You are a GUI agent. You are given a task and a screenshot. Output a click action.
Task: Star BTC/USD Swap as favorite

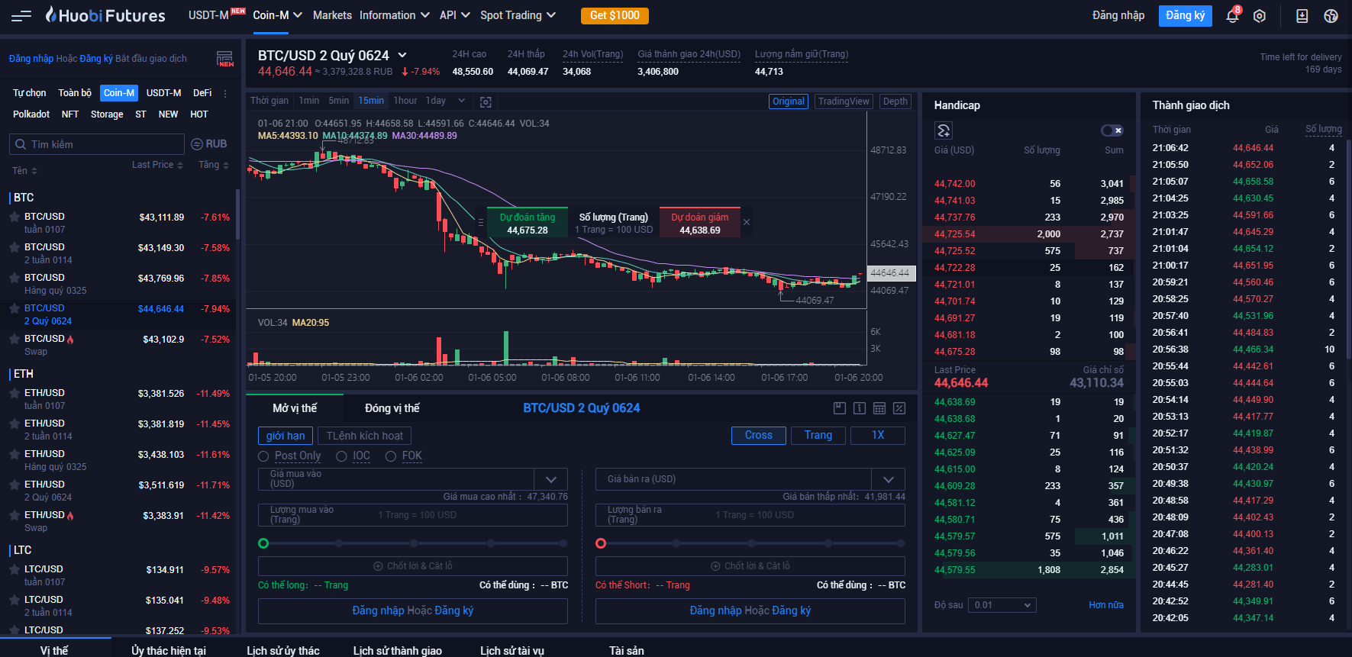(14, 340)
